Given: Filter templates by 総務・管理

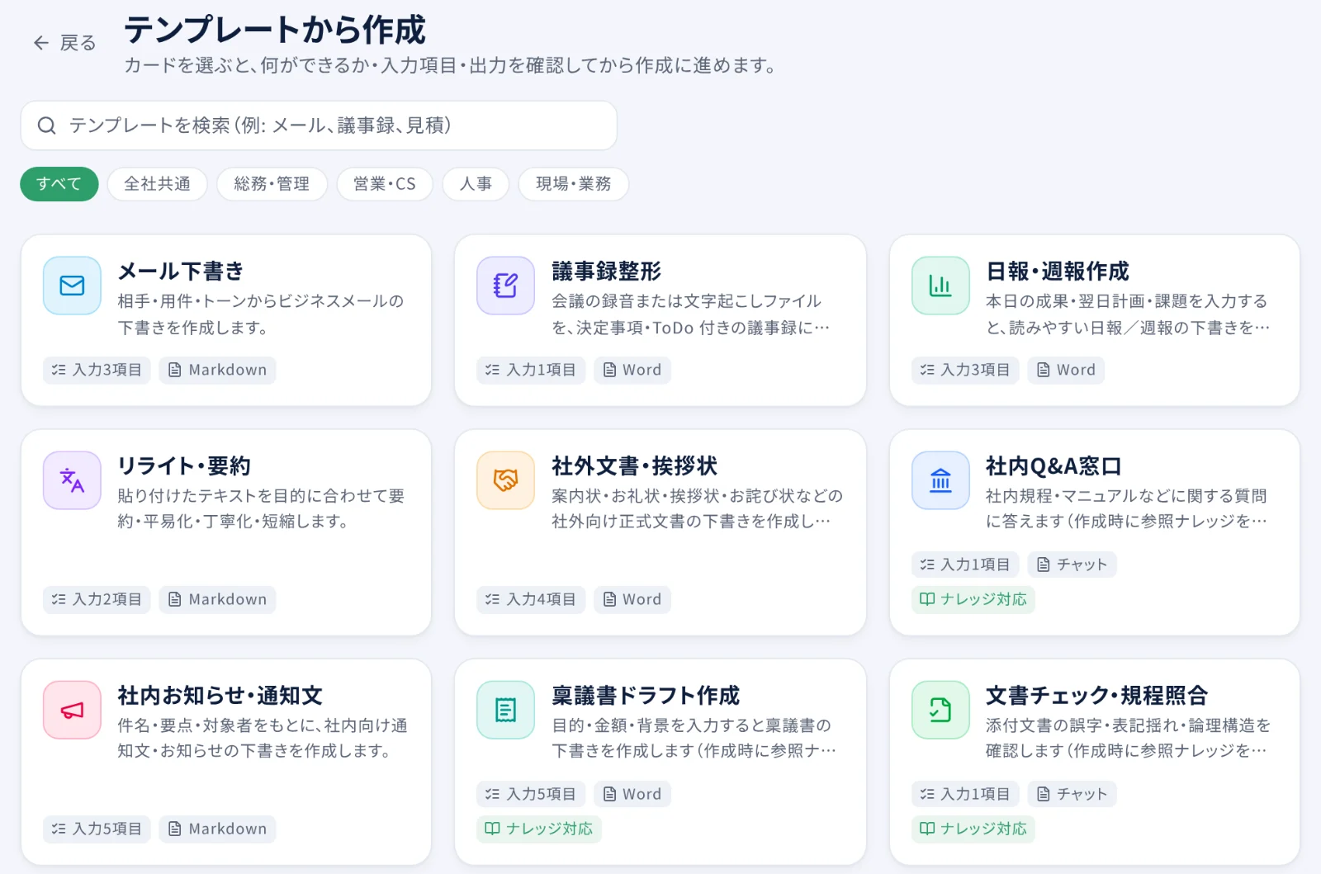Looking at the screenshot, I should 272,184.
